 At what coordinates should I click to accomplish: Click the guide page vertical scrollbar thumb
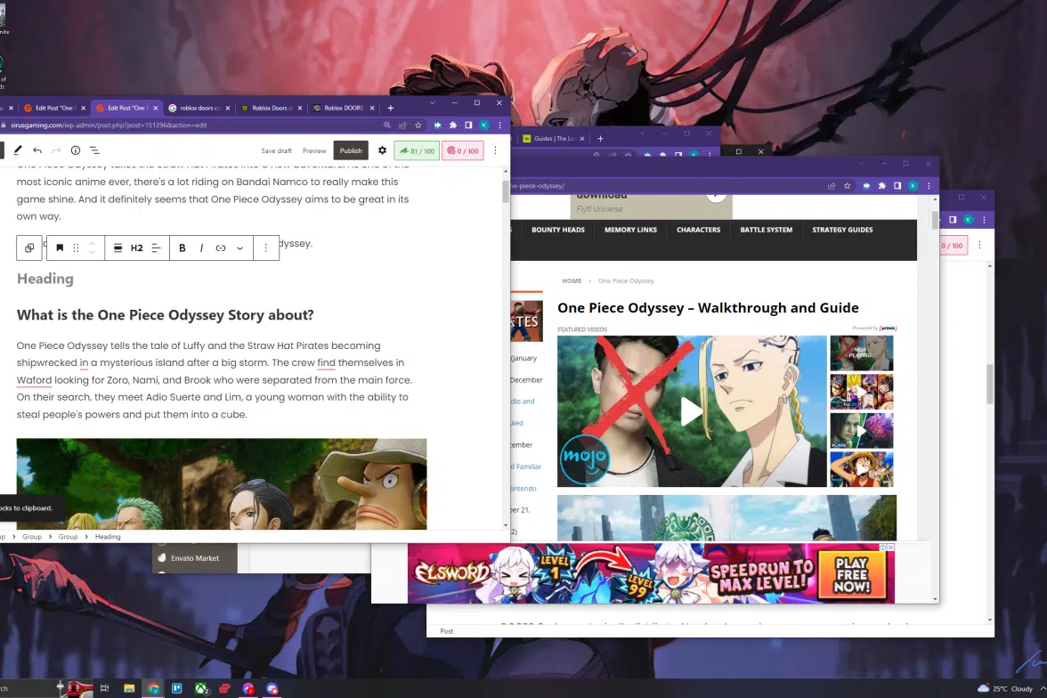[x=935, y=219]
